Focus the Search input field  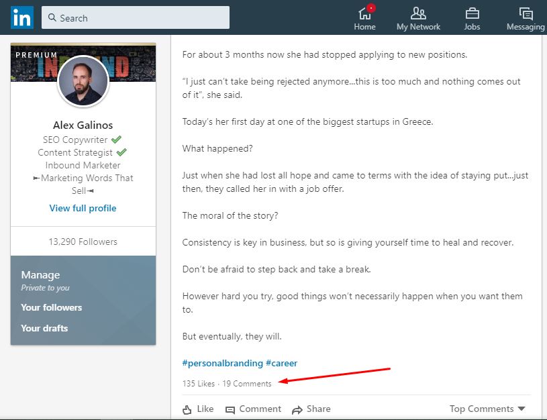136,17
